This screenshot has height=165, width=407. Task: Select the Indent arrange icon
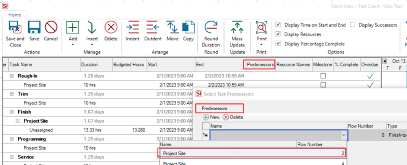pos(133,27)
